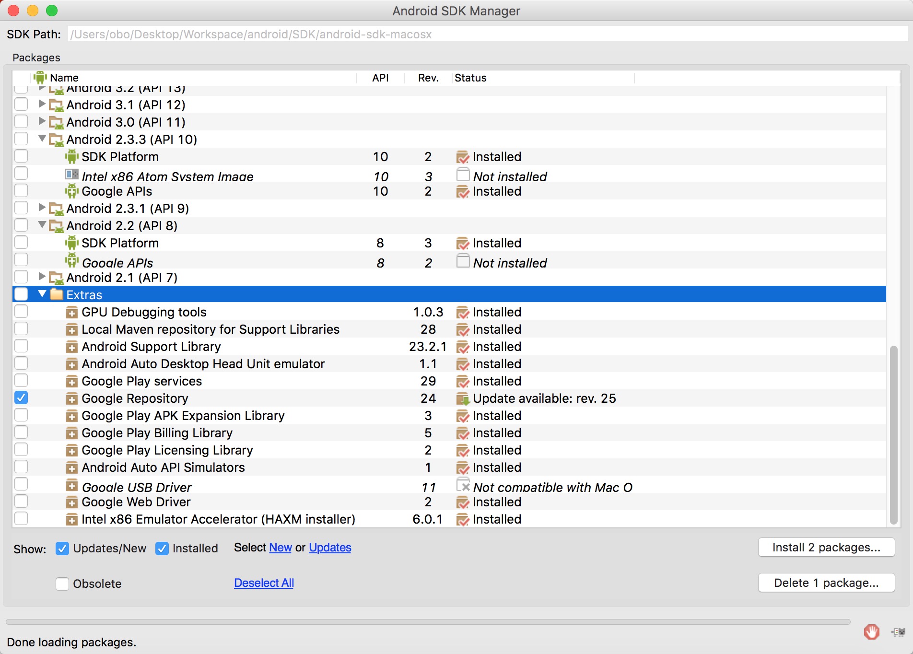913x654 pixels.
Task: Click the Select Updates link
Action: click(330, 548)
